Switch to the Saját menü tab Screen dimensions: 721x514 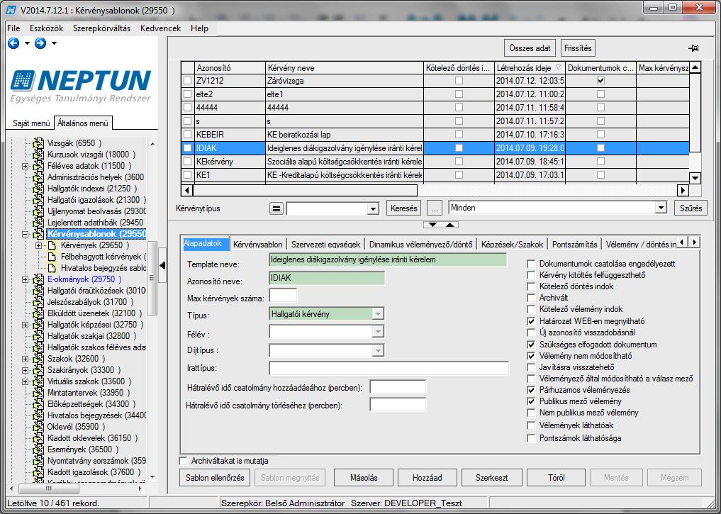(31, 123)
